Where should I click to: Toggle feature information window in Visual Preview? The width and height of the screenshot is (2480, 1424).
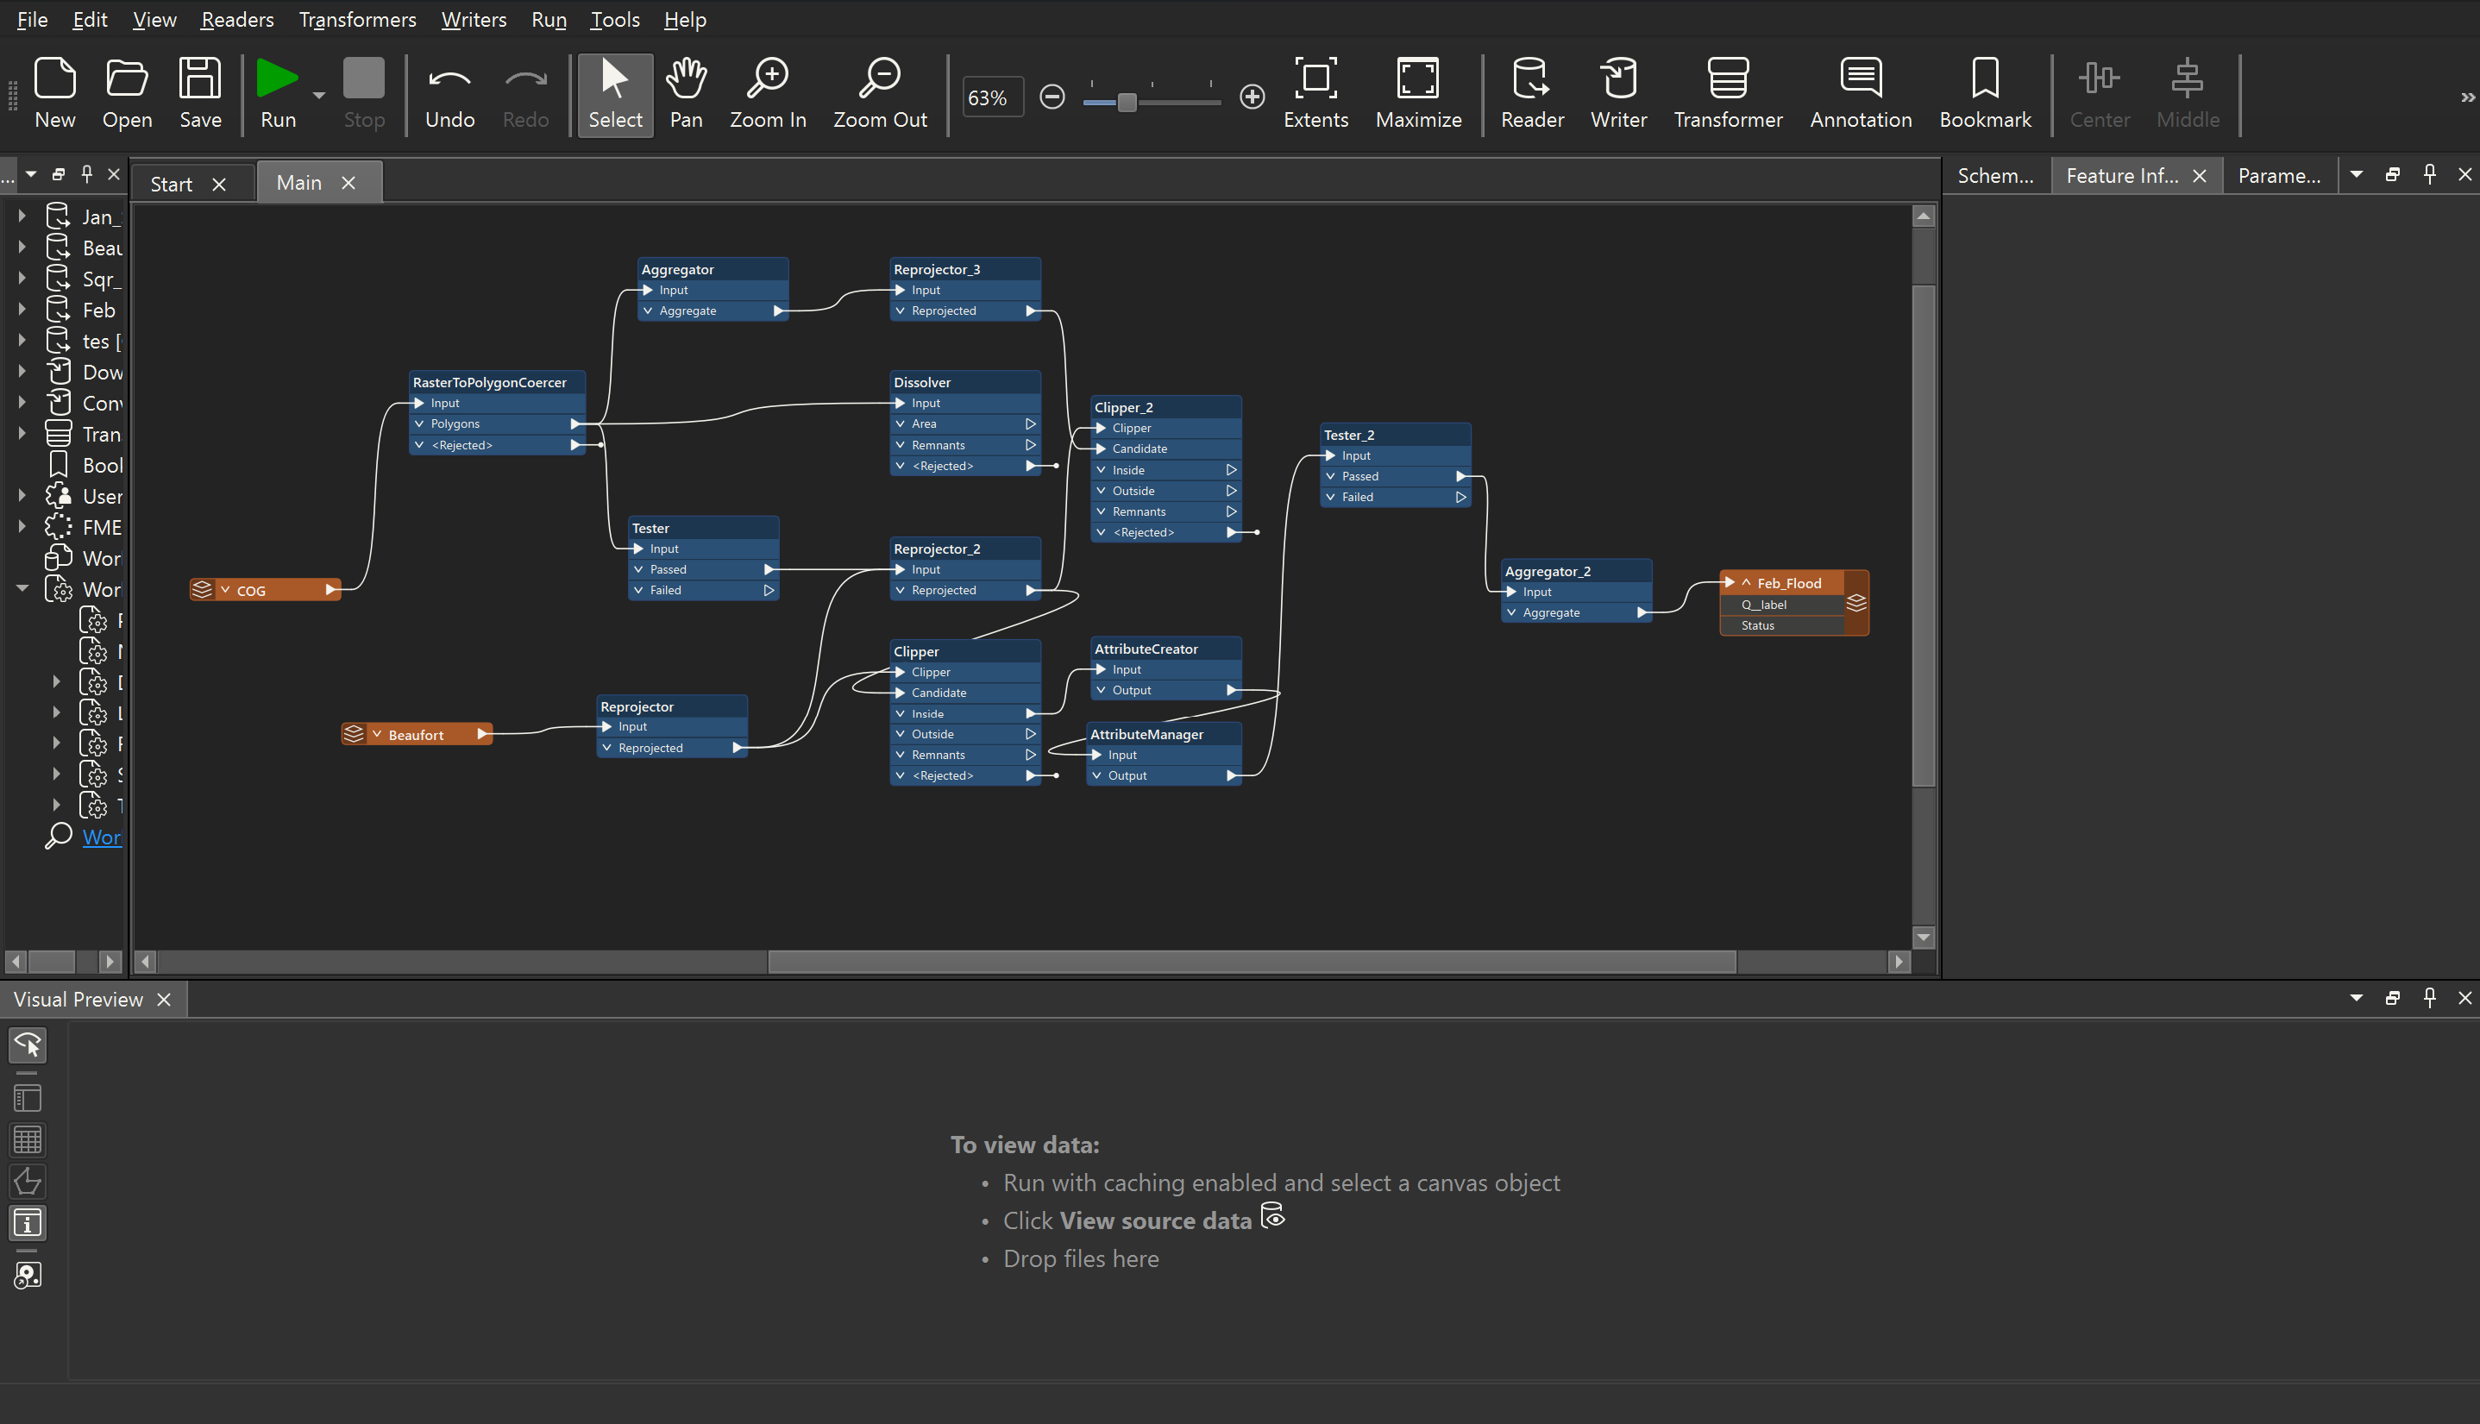tap(28, 1222)
